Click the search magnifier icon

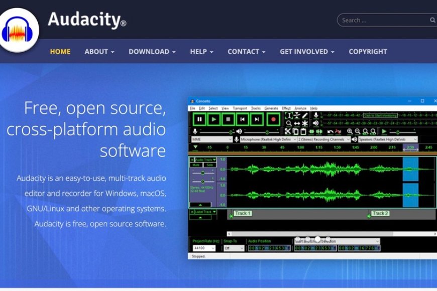pyautogui.click(x=432, y=20)
